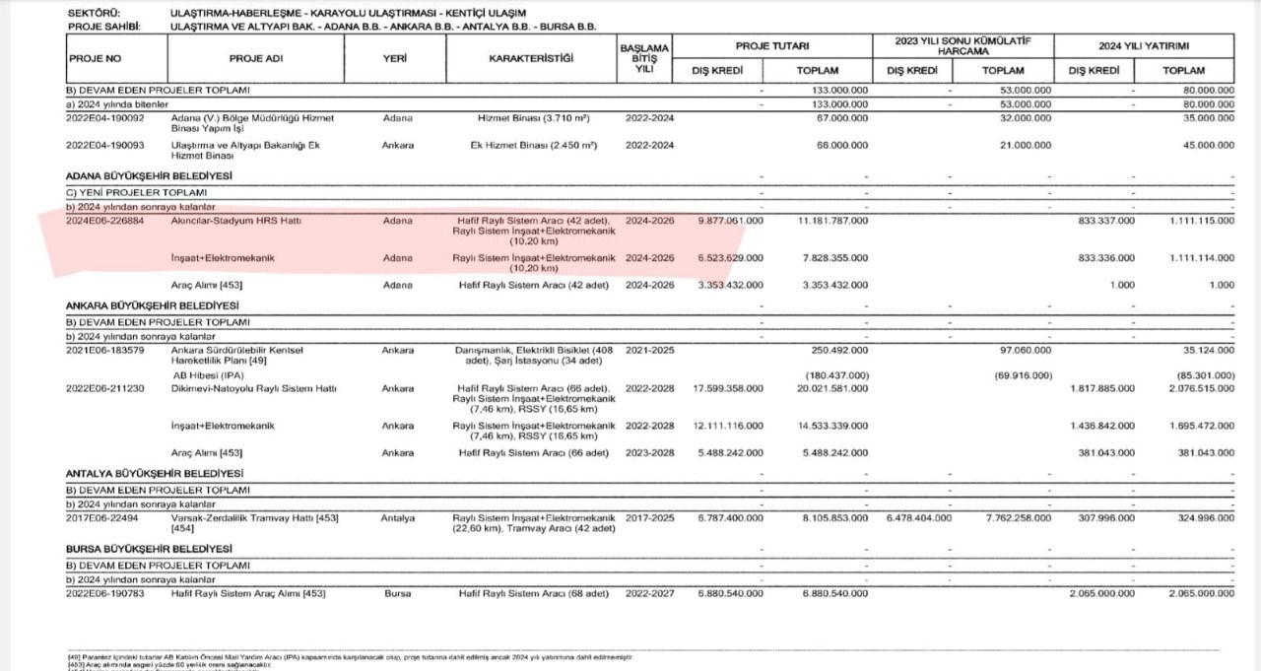Click the value 7.828.355.000
1261x671 pixels.
pos(833,258)
